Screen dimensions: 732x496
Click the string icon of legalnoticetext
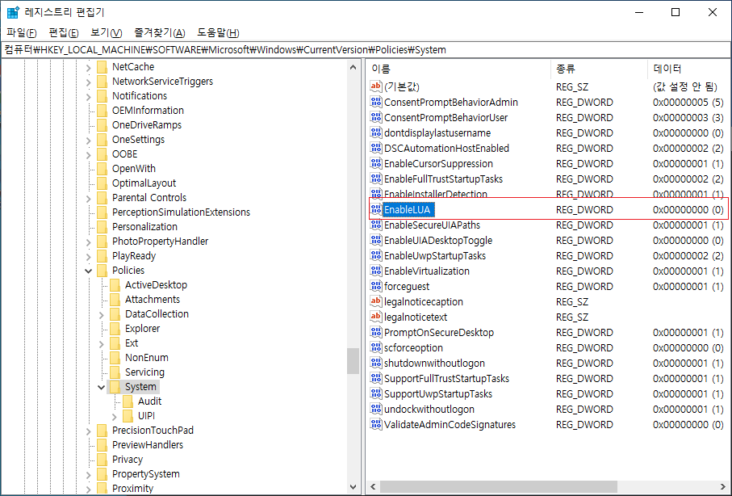coord(376,317)
